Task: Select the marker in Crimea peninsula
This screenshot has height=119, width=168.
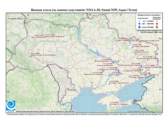Action: point(110,105)
